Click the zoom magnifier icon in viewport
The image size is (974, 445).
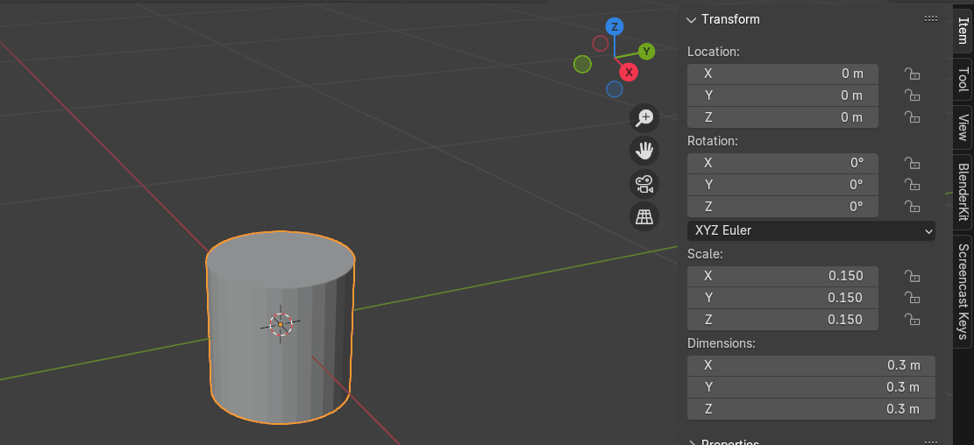(644, 117)
